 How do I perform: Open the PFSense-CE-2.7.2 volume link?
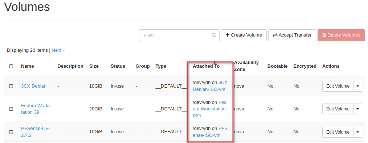36,132
